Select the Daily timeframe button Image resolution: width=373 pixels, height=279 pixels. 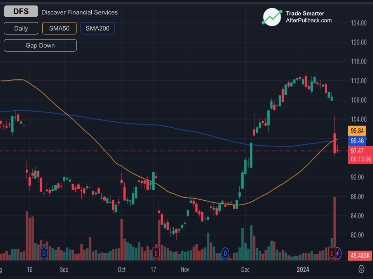21,28
